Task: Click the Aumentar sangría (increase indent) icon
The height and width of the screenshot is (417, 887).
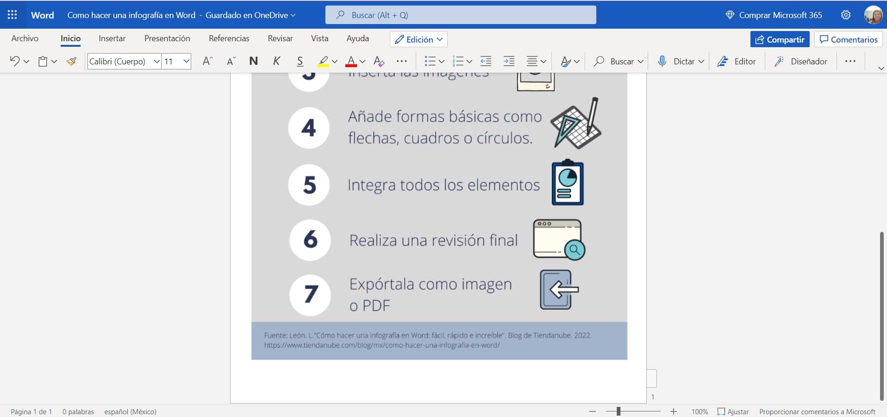Action: click(509, 61)
